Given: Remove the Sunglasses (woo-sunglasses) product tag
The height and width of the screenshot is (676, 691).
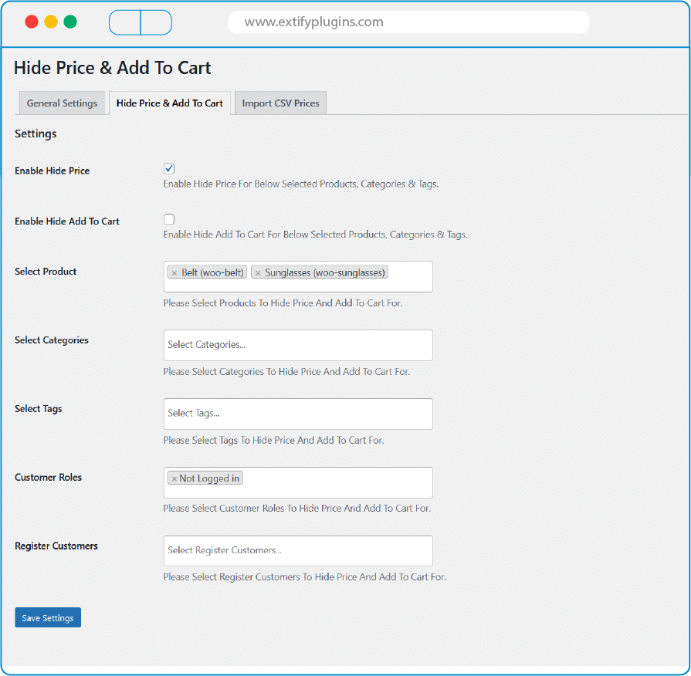Looking at the screenshot, I should pos(258,273).
